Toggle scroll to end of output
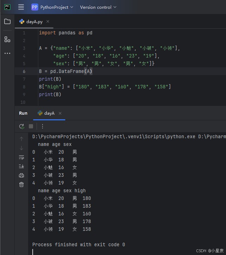The width and height of the screenshot is (226, 255). click(21, 166)
